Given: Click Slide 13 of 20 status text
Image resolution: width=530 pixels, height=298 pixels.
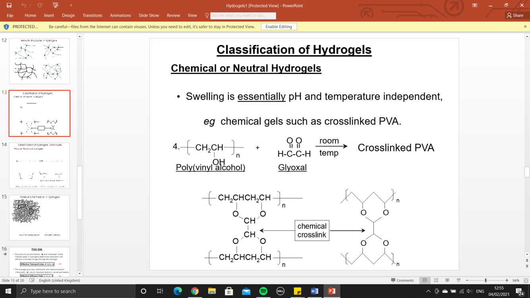Looking at the screenshot, I should coord(13,281).
